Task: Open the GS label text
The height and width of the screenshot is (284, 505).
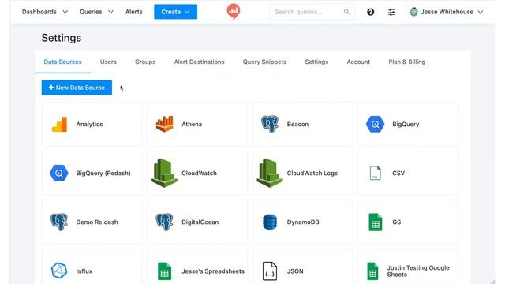Action: (396, 222)
